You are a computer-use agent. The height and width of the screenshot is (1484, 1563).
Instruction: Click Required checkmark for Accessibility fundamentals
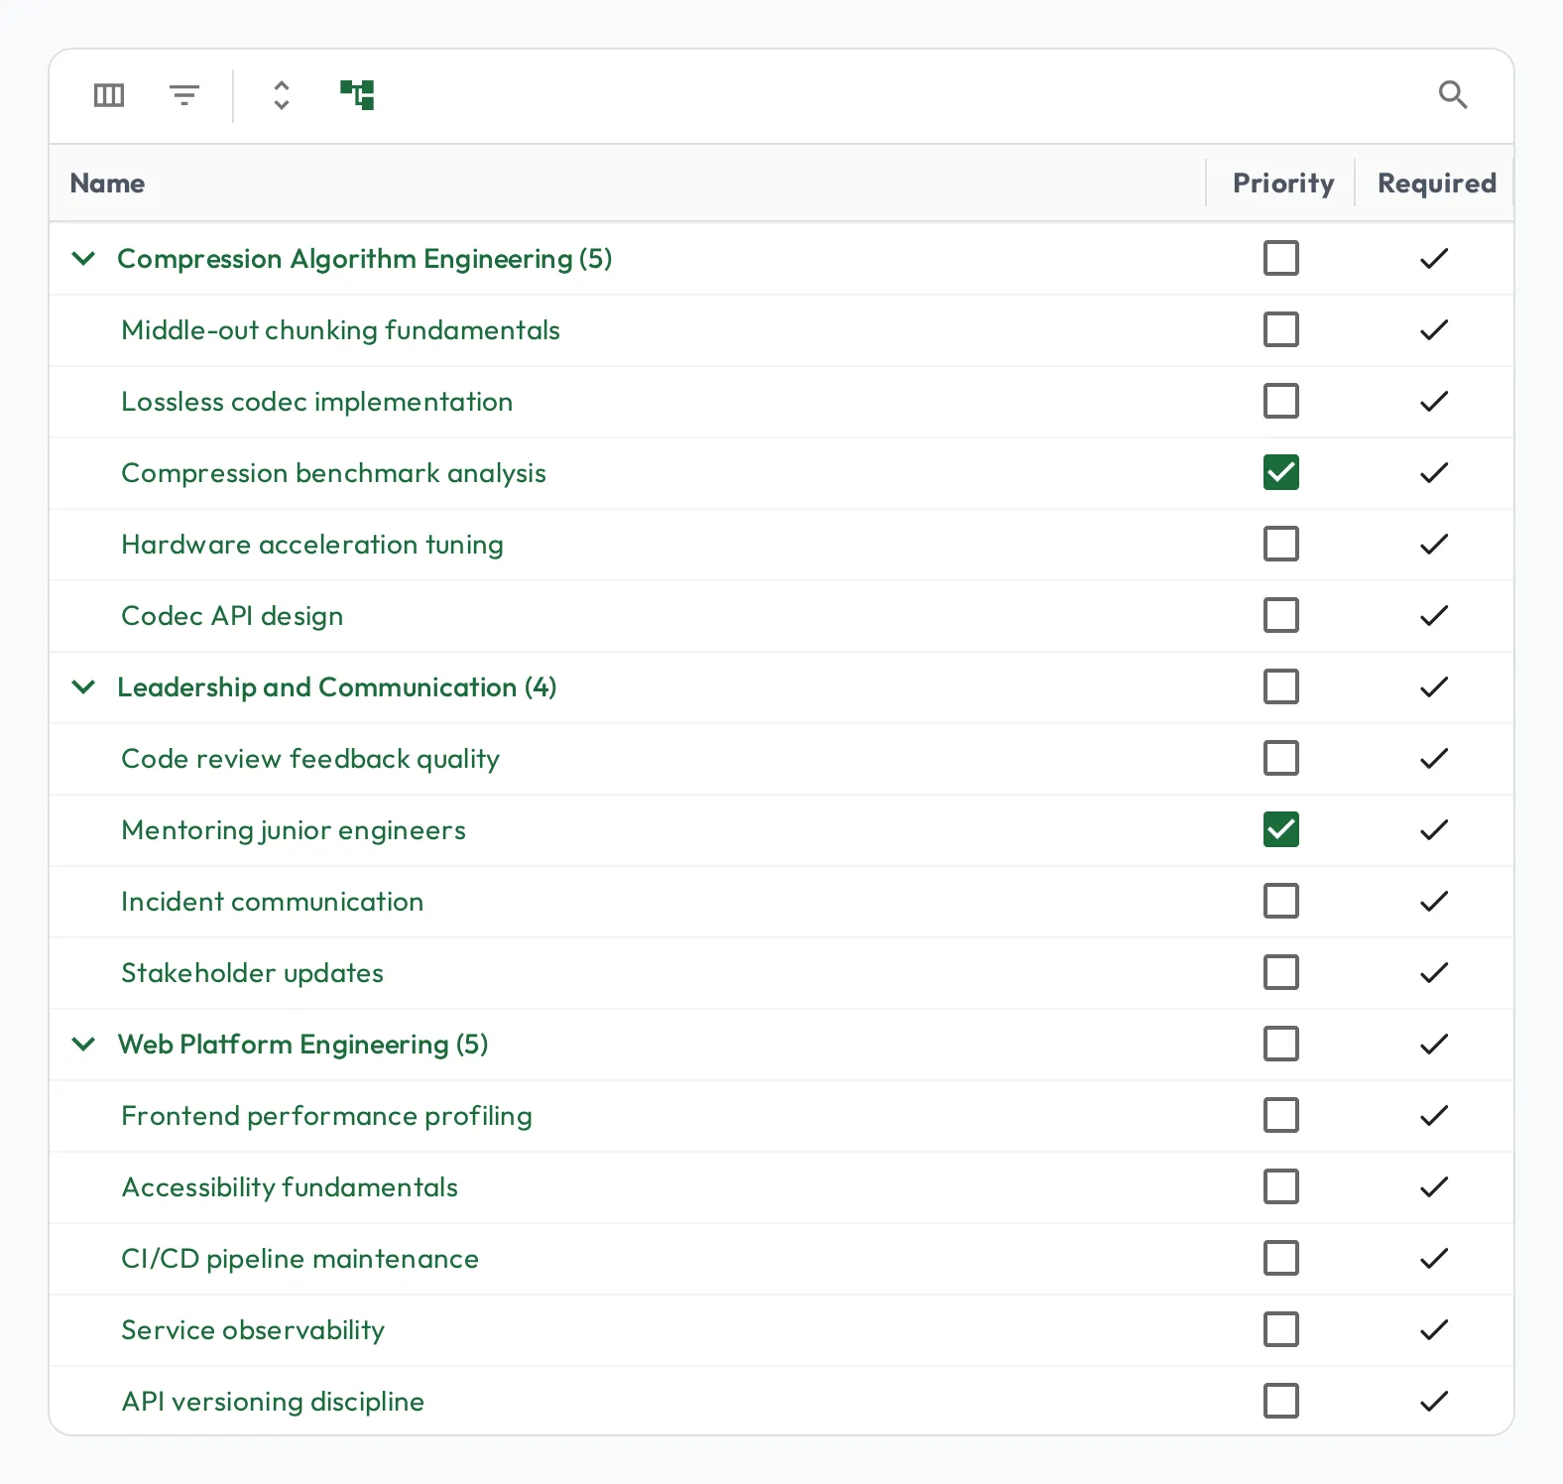click(1434, 1187)
